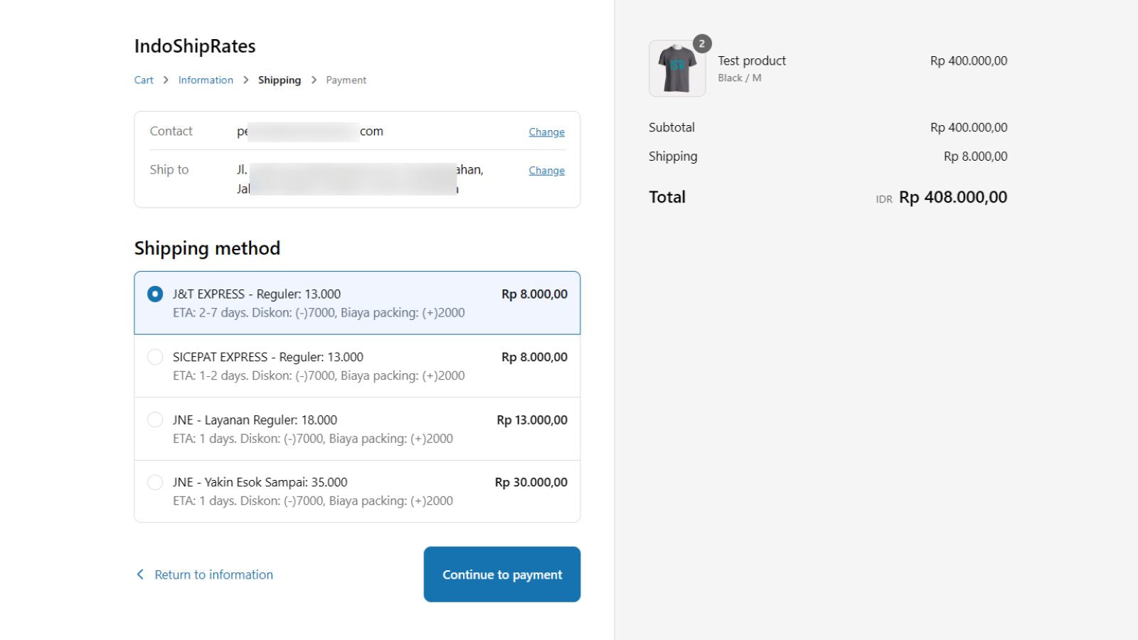Click Continue to payment button
1138x640 pixels.
tap(502, 574)
